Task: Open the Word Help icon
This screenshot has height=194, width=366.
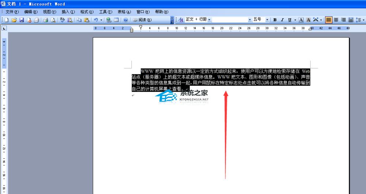Action: pos(126,20)
